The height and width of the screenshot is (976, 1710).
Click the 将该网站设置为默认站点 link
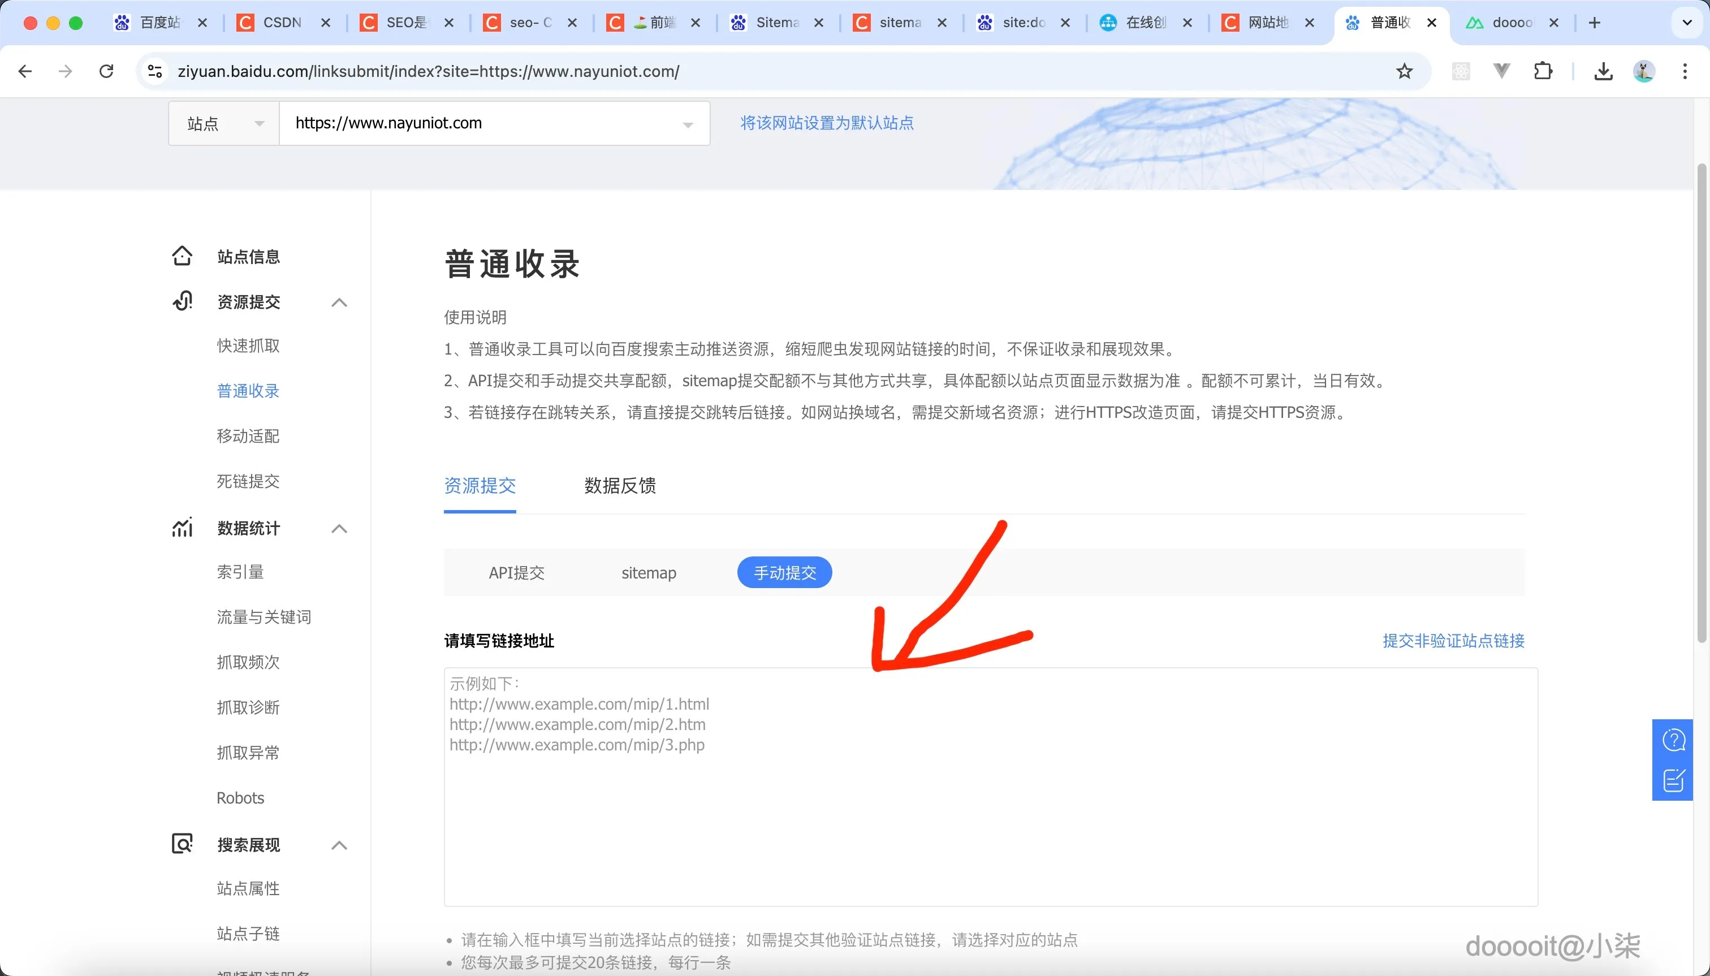pyautogui.click(x=827, y=123)
